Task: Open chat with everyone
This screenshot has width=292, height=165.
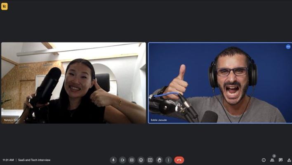Action: point(280,160)
